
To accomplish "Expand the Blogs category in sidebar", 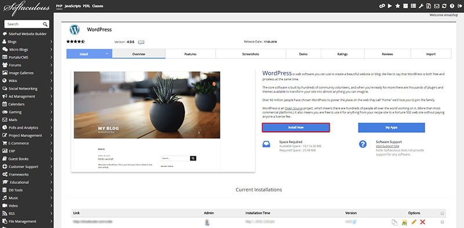I will pyautogui.click(x=27, y=42).
